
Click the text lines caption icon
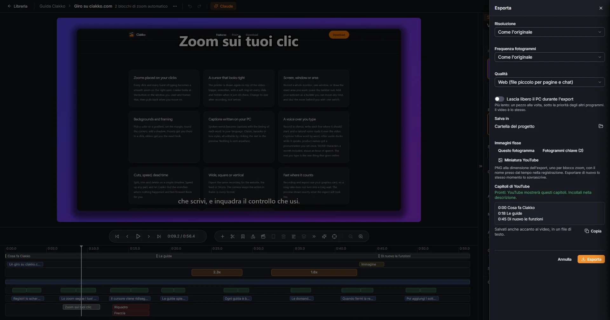tap(294, 236)
